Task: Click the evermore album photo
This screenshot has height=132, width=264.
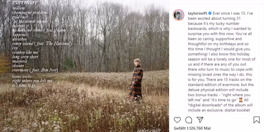Action: point(84,66)
